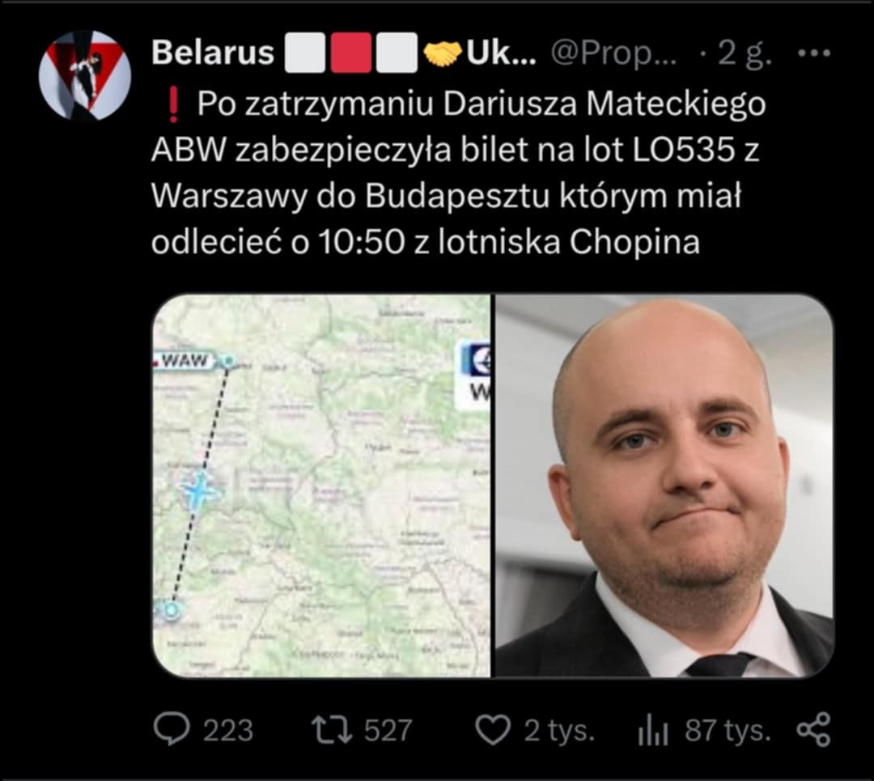Open the photo of the man in suit
874x781 pixels.
tap(665, 486)
